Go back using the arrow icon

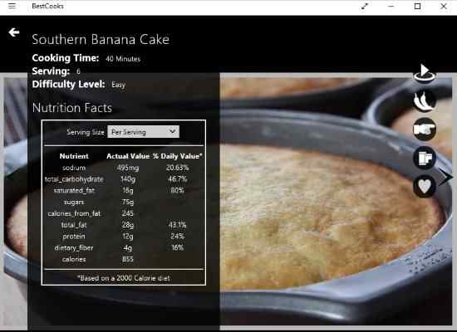pos(14,32)
